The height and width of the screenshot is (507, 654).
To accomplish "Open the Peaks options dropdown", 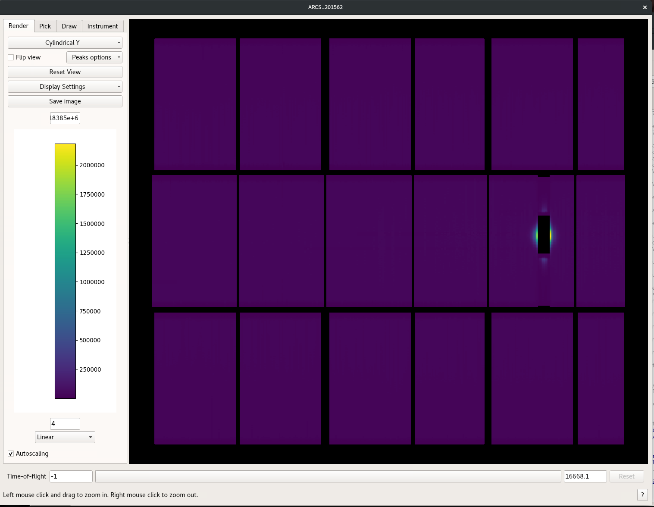I will tap(94, 57).
